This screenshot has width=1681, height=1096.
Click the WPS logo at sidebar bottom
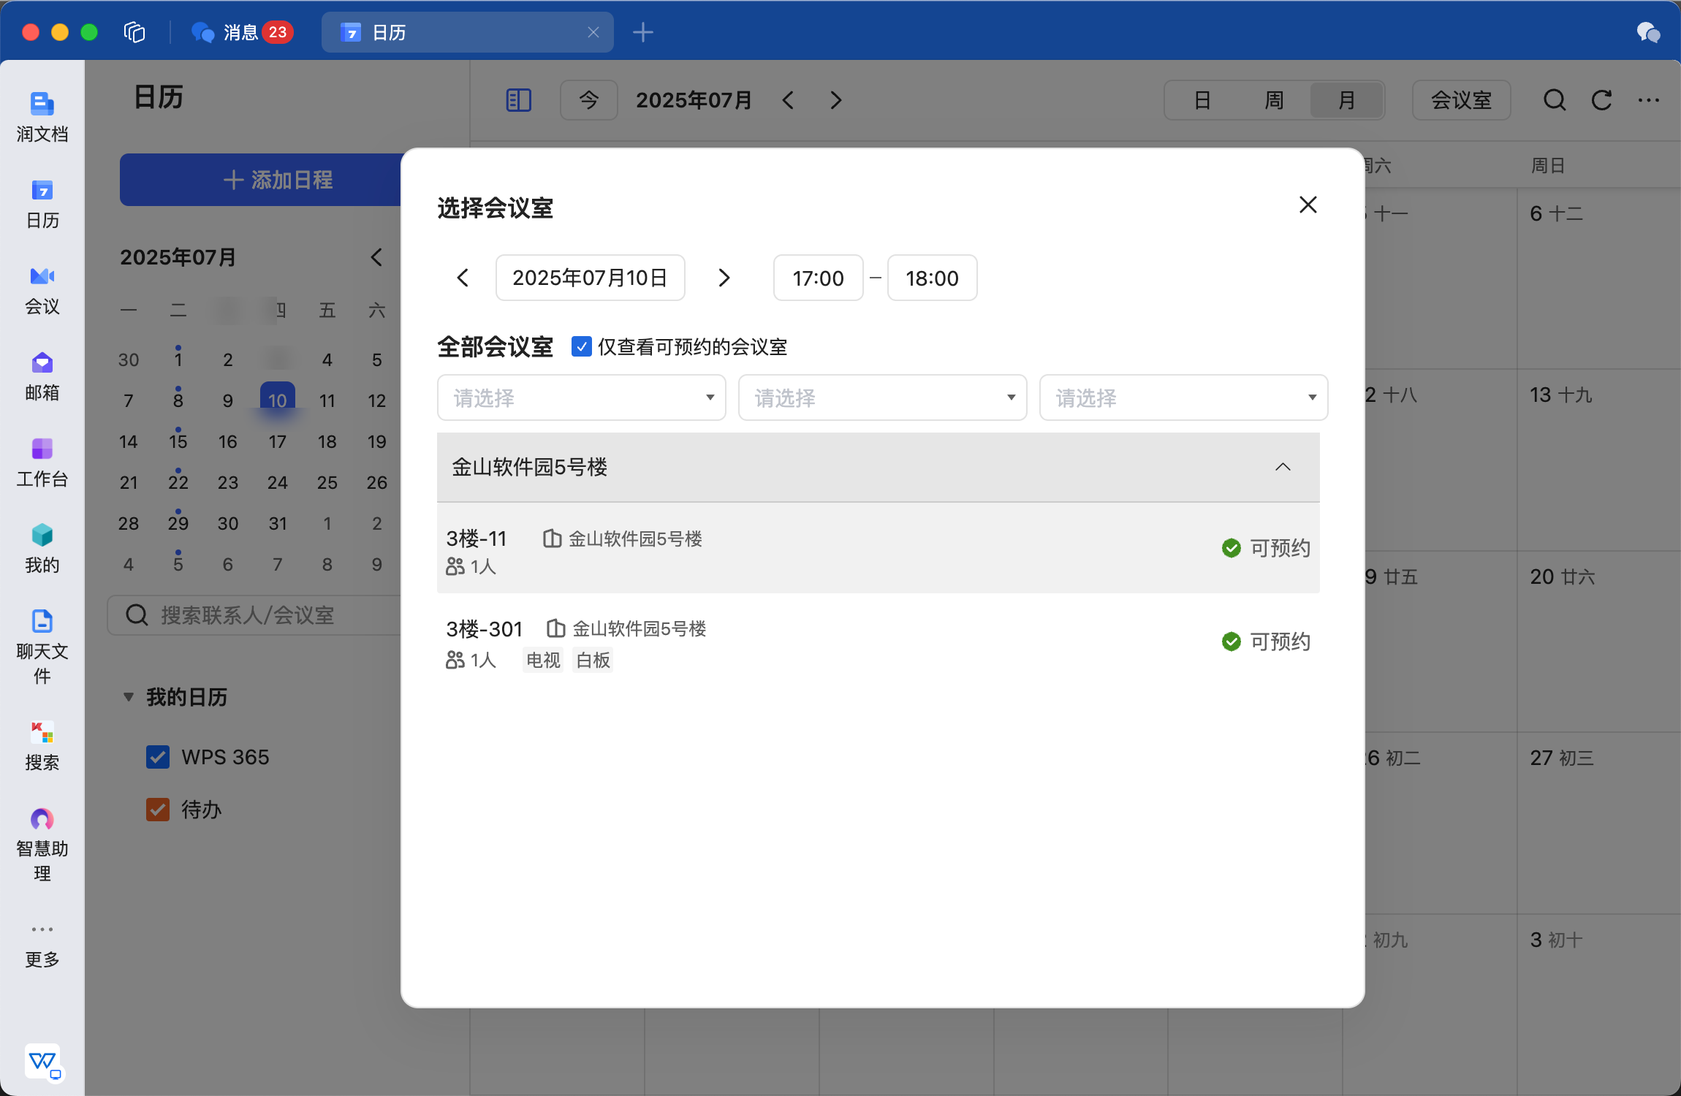click(x=43, y=1061)
